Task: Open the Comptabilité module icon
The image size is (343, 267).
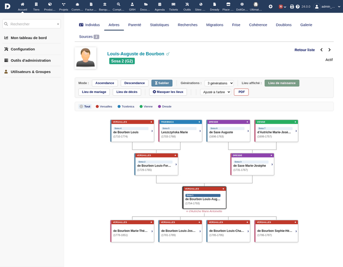Action: (118, 4)
